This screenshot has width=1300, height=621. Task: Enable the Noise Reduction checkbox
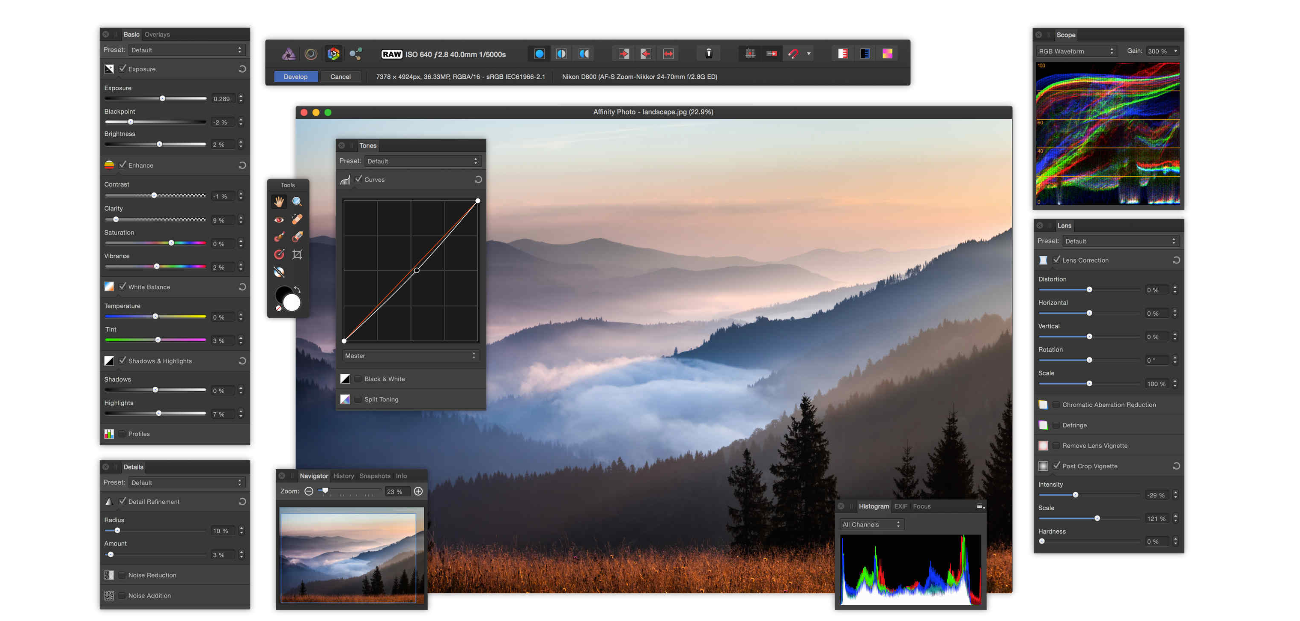coord(122,575)
